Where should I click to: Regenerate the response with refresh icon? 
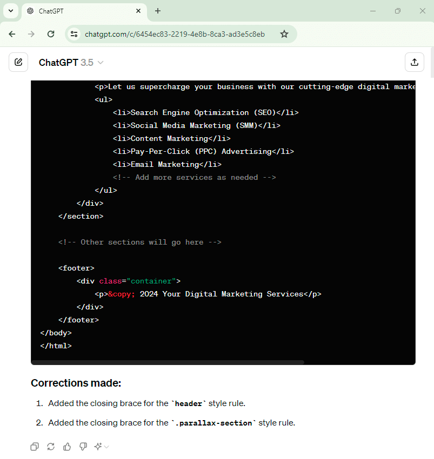(51, 447)
